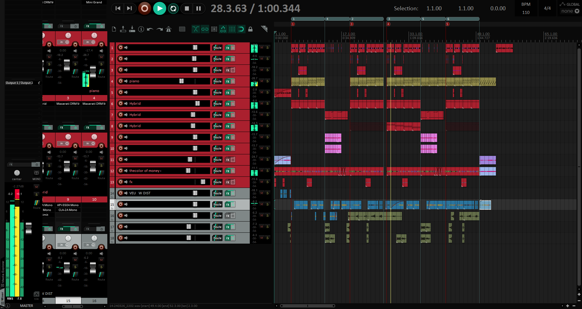Click timeline marker 3 in the ruler
This screenshot has height=309, width=582.
pyautogui.click(x=352, y=24)
